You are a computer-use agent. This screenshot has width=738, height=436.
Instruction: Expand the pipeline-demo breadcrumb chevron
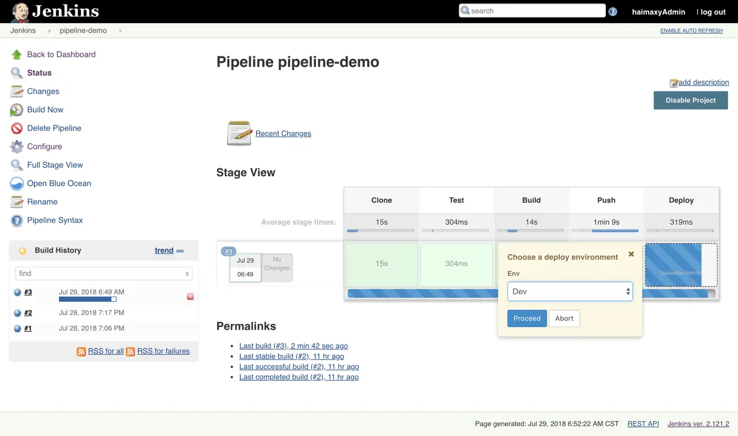click(x=119, y=31)
